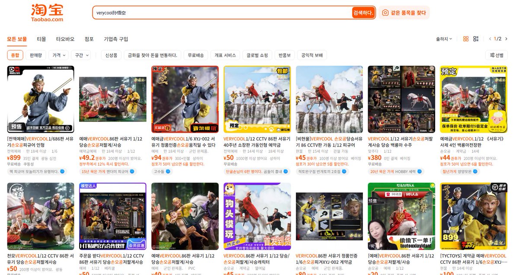
Task: Open image search via the camera icon
Action: pos(384,12)
